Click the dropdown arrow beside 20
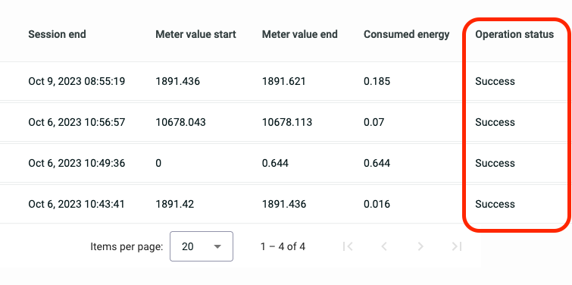The width and height of the screenshot is (572, 285). click(217, 246)
